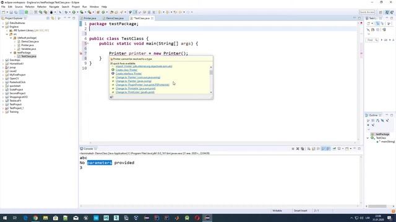Click the Save icon in main toolbar
The image size is (396, 222).
coord(11,12)
